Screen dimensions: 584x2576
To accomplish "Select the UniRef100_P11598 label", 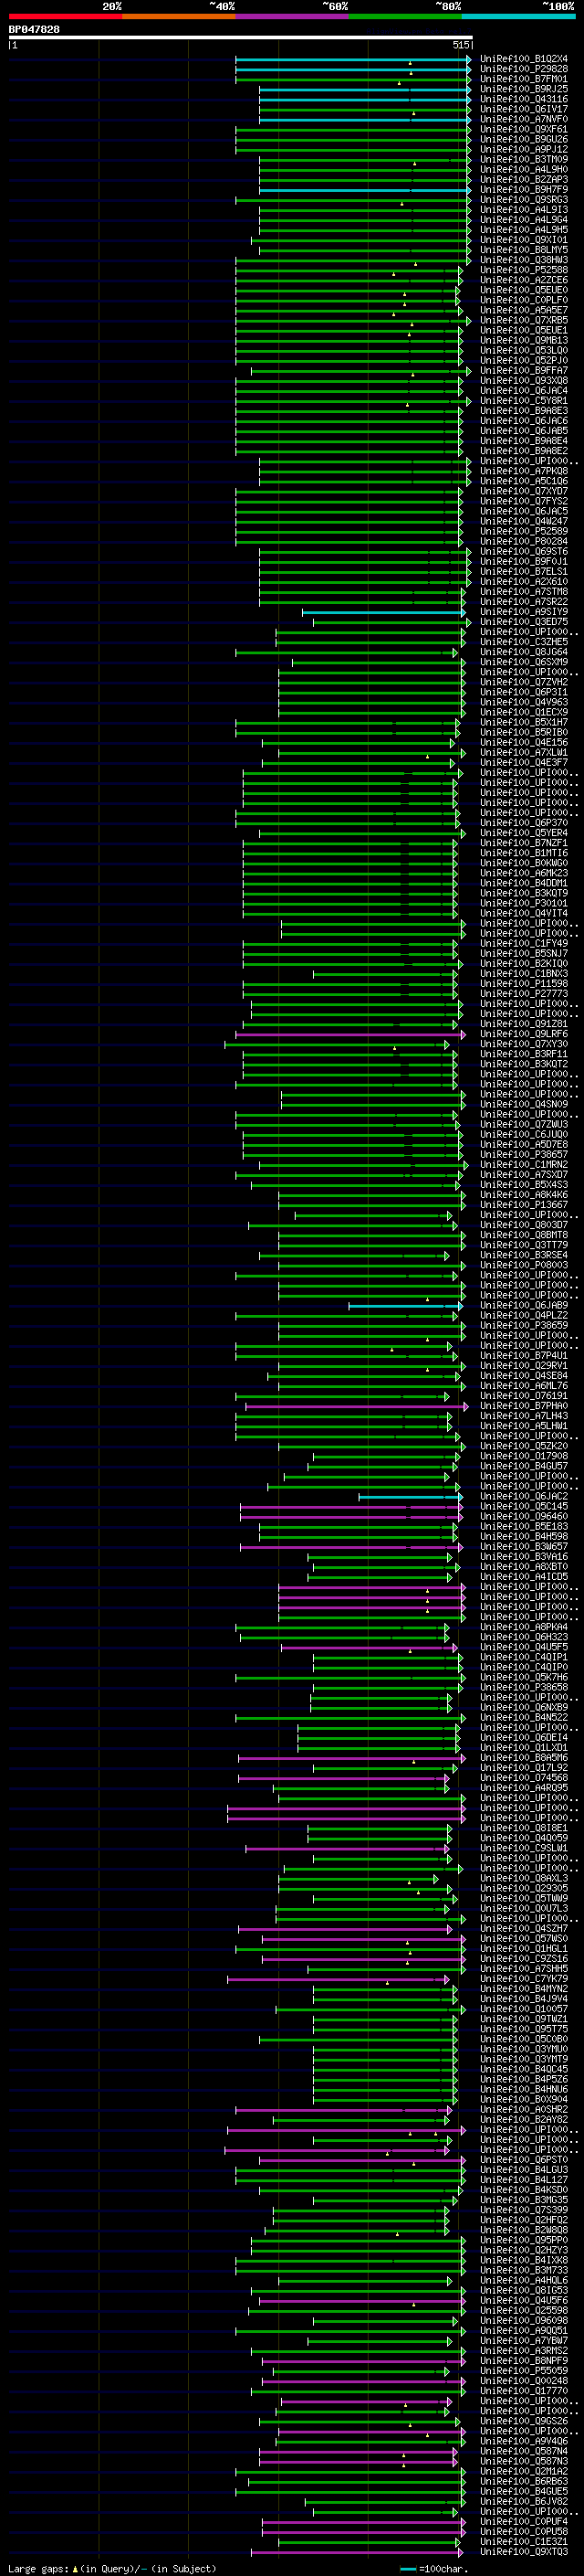I will coord(524,983).
